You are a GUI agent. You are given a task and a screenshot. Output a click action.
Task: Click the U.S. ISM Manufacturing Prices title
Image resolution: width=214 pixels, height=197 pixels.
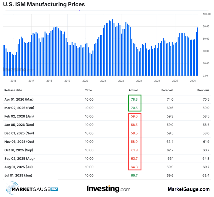click(44, 5)
